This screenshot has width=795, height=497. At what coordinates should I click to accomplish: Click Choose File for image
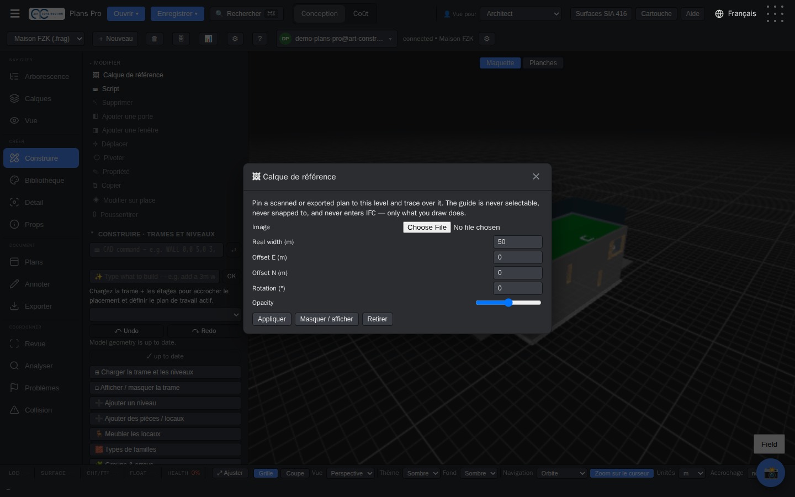[427, 228]
